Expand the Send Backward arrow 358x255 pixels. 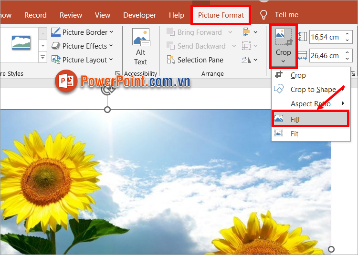tap(234, 46)
